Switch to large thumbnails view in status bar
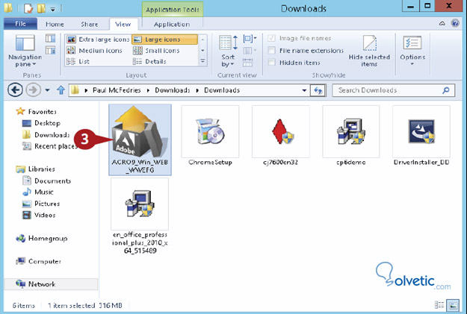The height and width of the screenshot is (314, 467). pos(454,305)
